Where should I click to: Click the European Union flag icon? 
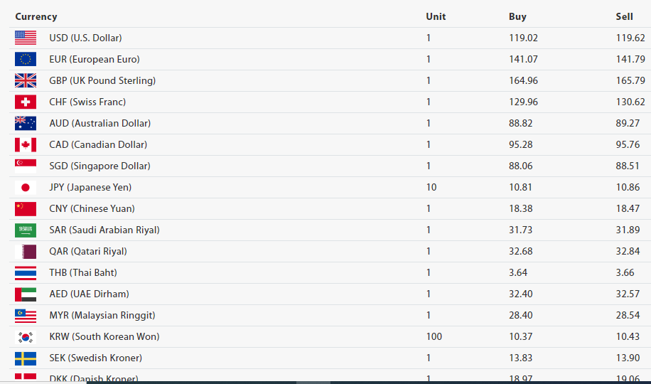click(x=26, y=59)
